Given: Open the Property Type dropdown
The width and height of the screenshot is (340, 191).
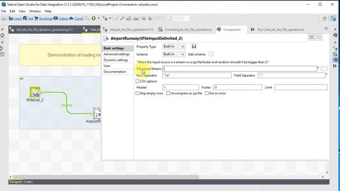Looking at the screenshot, I should point(174,47).
